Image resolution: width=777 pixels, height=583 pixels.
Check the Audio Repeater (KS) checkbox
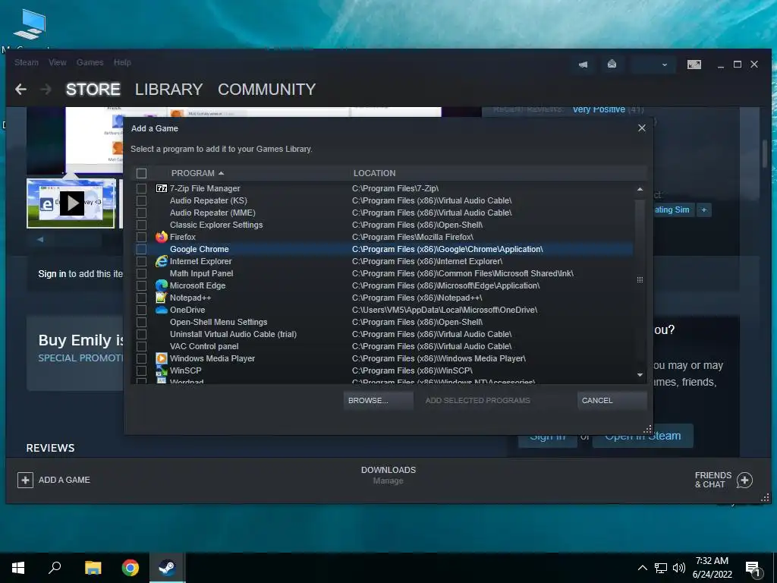141,200
